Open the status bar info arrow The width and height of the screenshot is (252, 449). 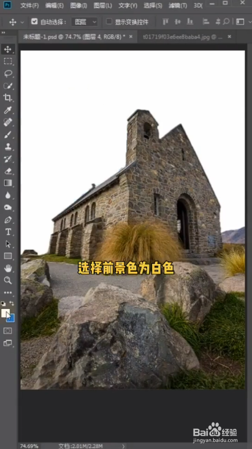(123, 446)
